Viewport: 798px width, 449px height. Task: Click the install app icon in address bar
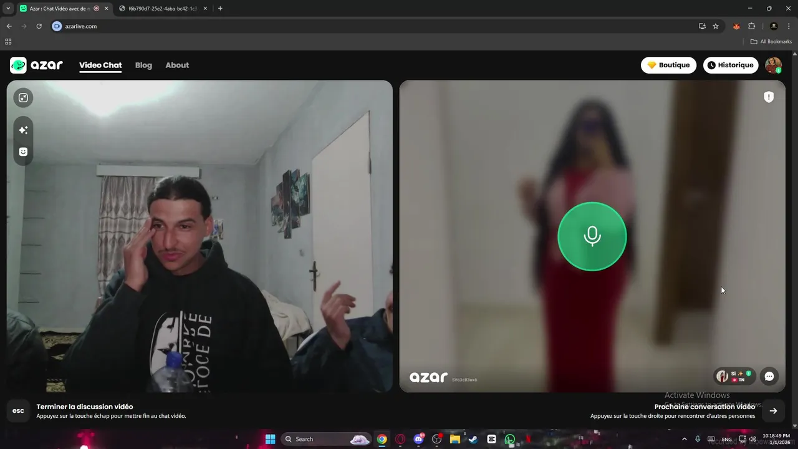[702, 26]
